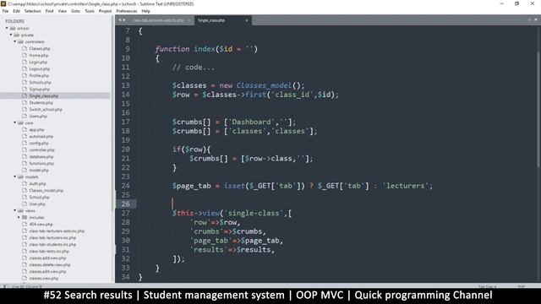Collapse the models folder

coord(15,176)
